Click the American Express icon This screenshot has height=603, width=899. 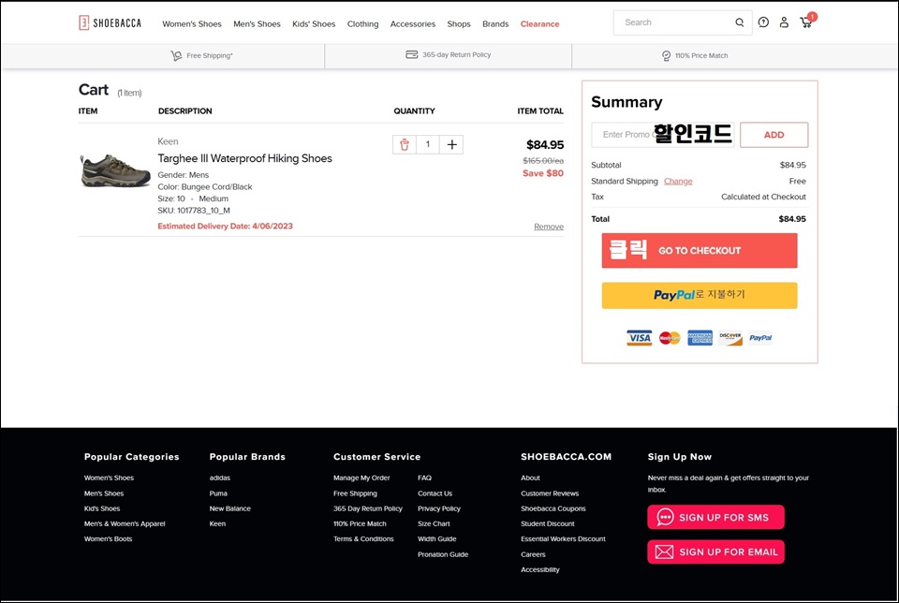tap(700, 338)
